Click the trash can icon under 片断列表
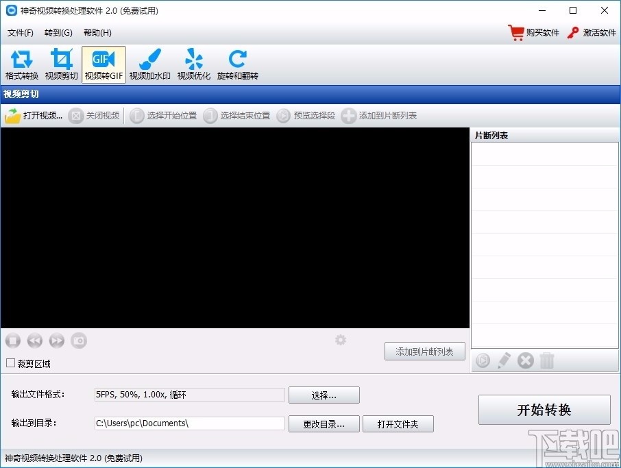The height and width of the screenshot is (468, 621). tap(547, 360)
